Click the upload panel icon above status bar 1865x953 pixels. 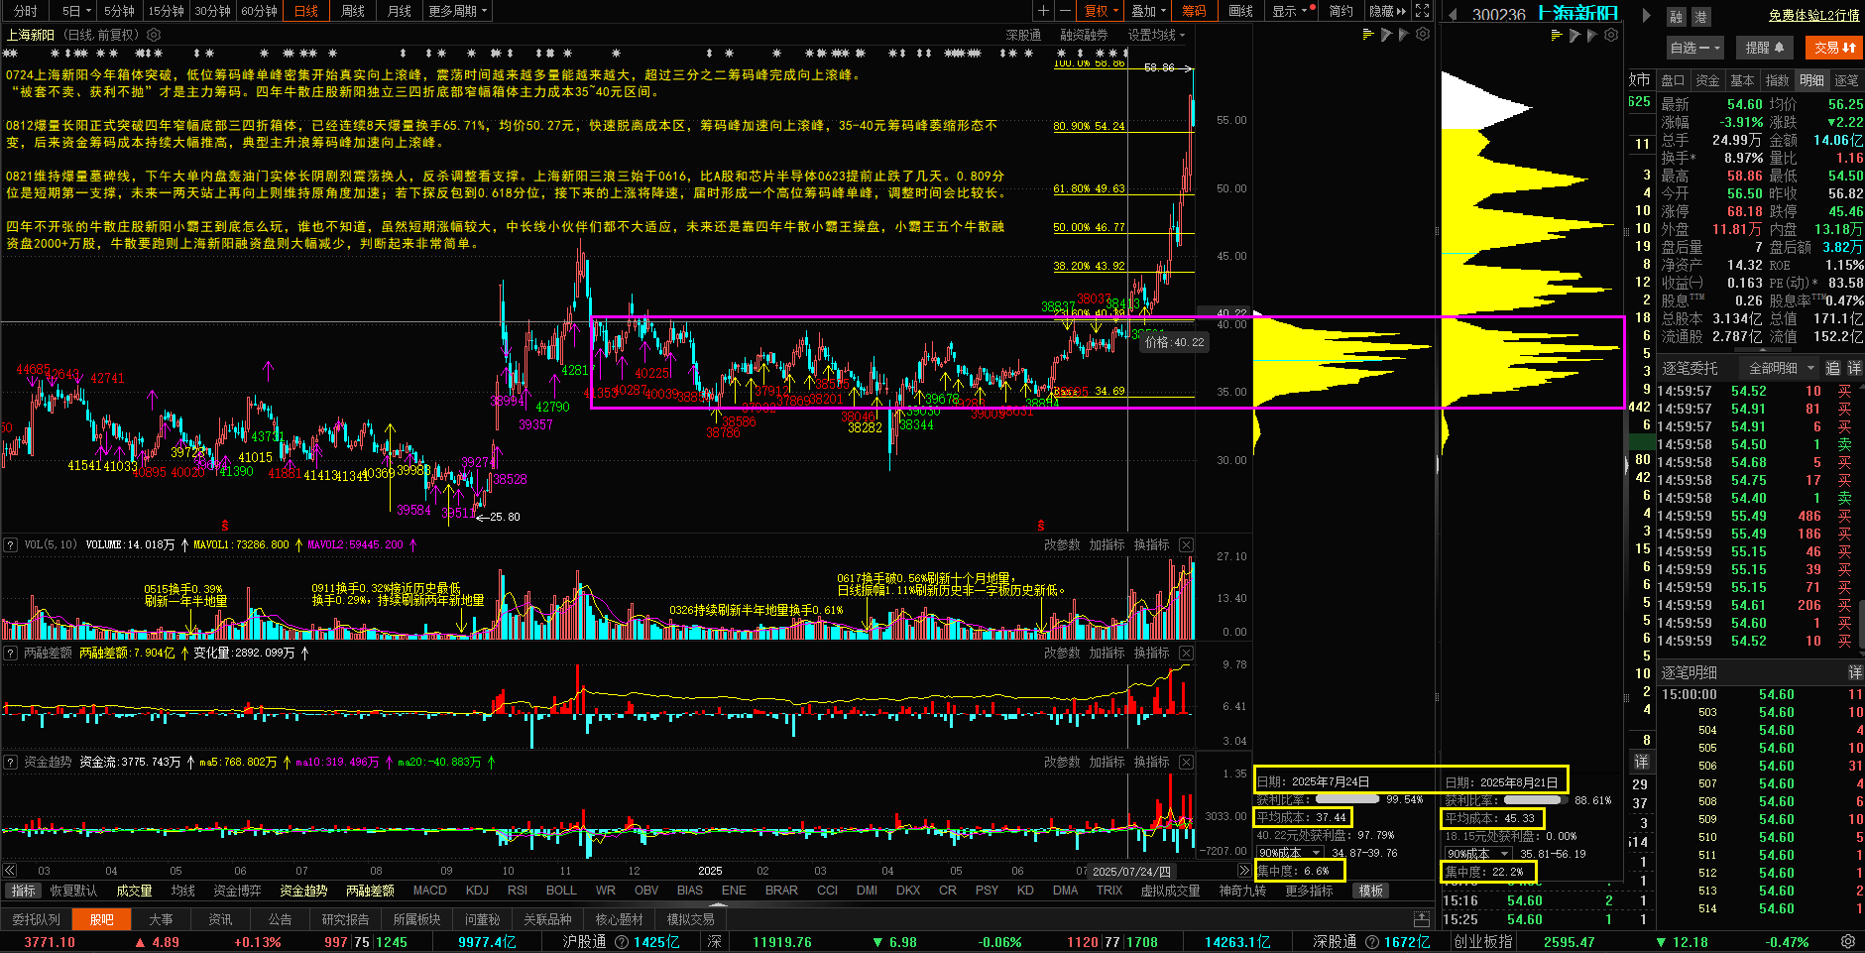(x=1421, y=919)
